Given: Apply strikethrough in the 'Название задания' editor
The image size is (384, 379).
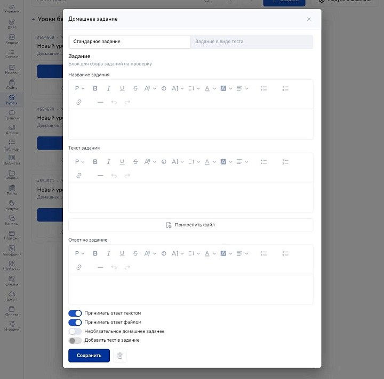Looking at the screenshot, I should 135,88.
